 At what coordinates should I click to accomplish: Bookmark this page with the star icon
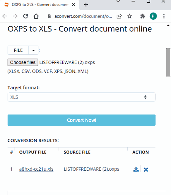[130, 16]
